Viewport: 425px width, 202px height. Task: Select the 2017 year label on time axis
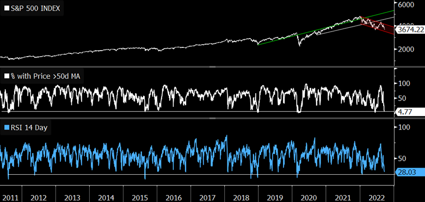(x=207, y=198)
